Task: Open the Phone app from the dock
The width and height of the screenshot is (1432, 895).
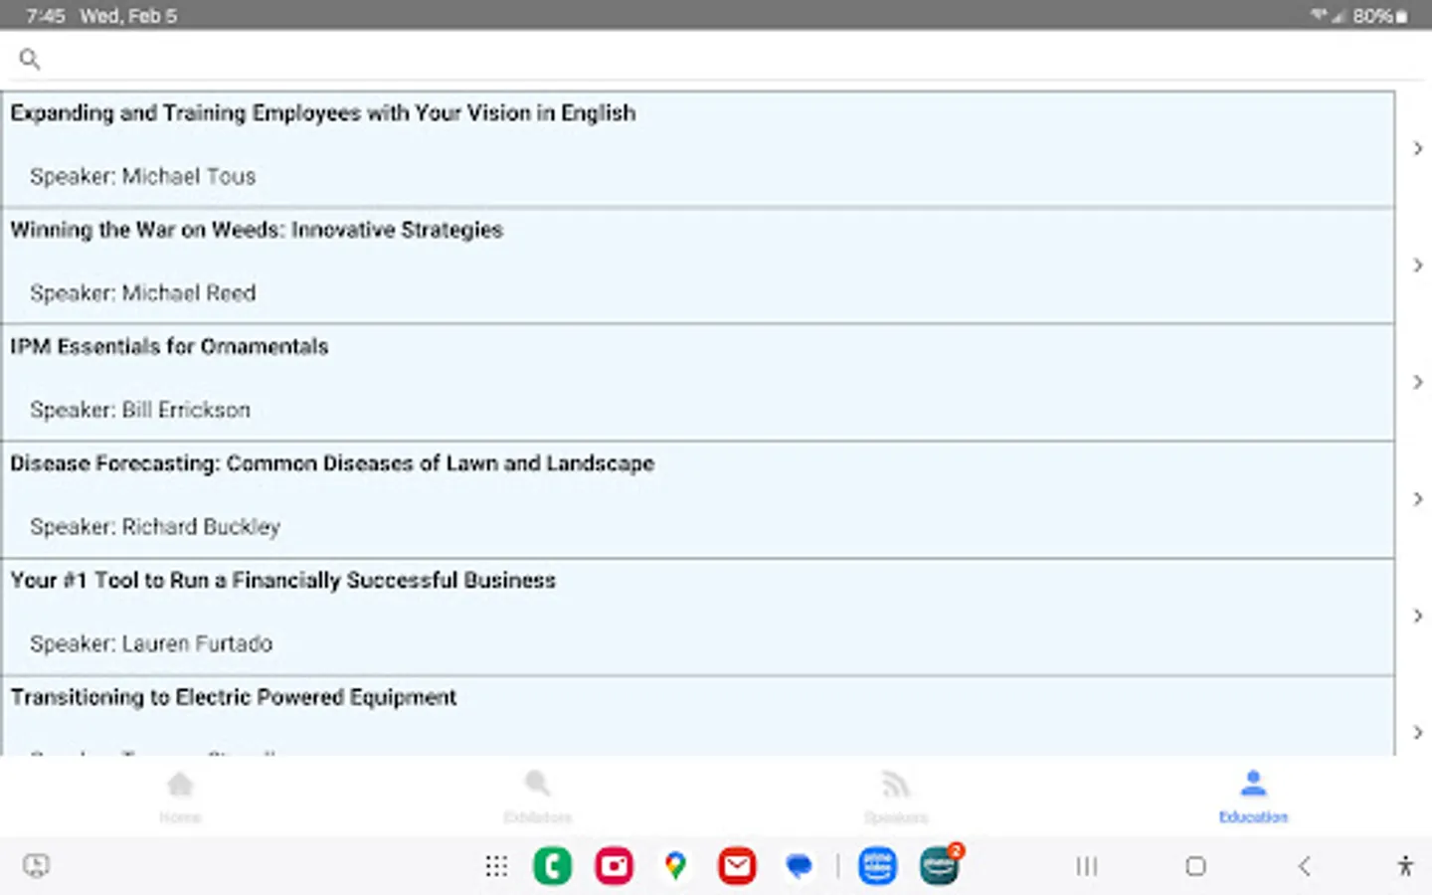Action: tap(552, 865)
